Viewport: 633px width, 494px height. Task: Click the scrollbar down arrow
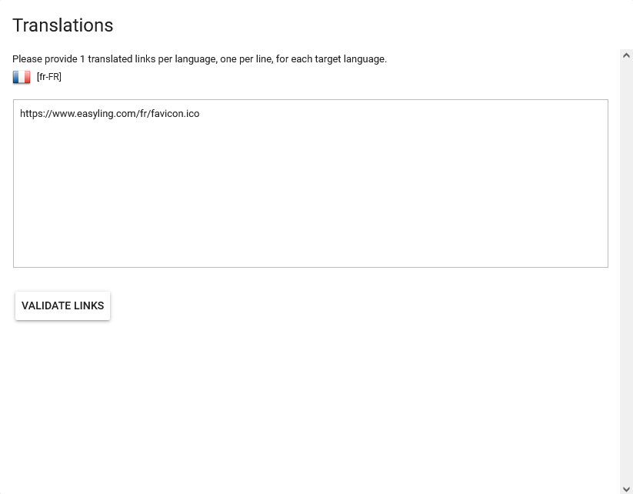[x=626, y=489]
